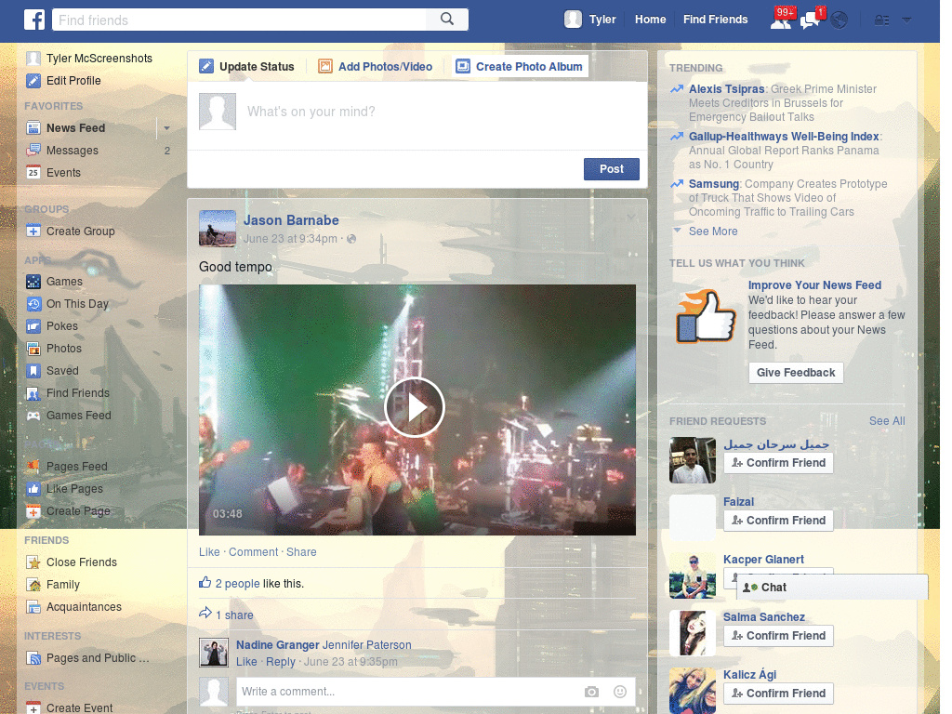Open Tyler McScreenshots profile in sidebar
Image resolution: width=952 pixels, height=714 pixels.
point(88,59)
